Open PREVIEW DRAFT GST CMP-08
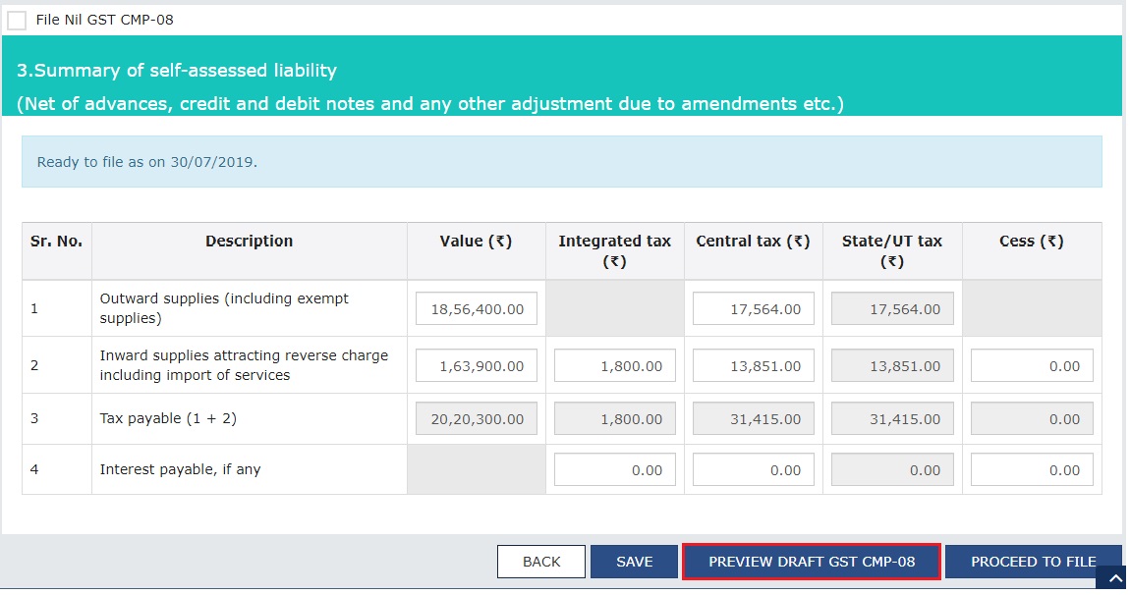Image resolution: width=1130 pixels, height=595 pixels. pyautogui.click(x=811, y=561)
